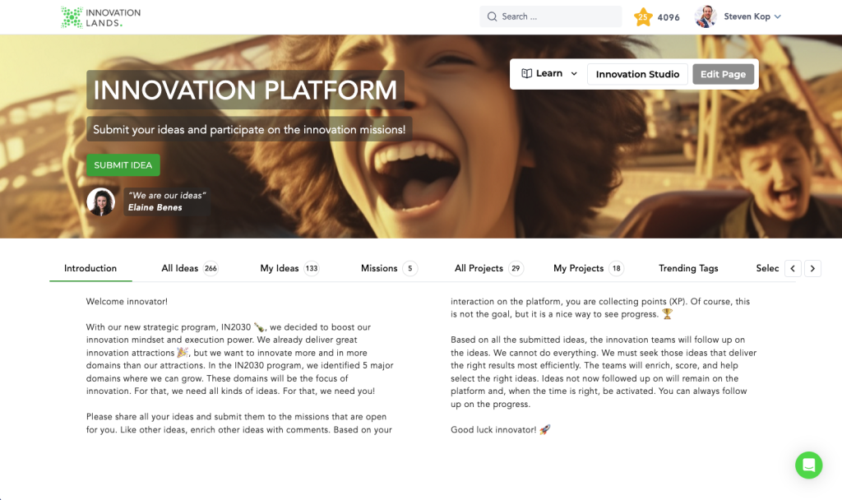Click the gold star level 25 badge
The width and height of the screenshot is (842, 500).
click(x=644, y=16)
